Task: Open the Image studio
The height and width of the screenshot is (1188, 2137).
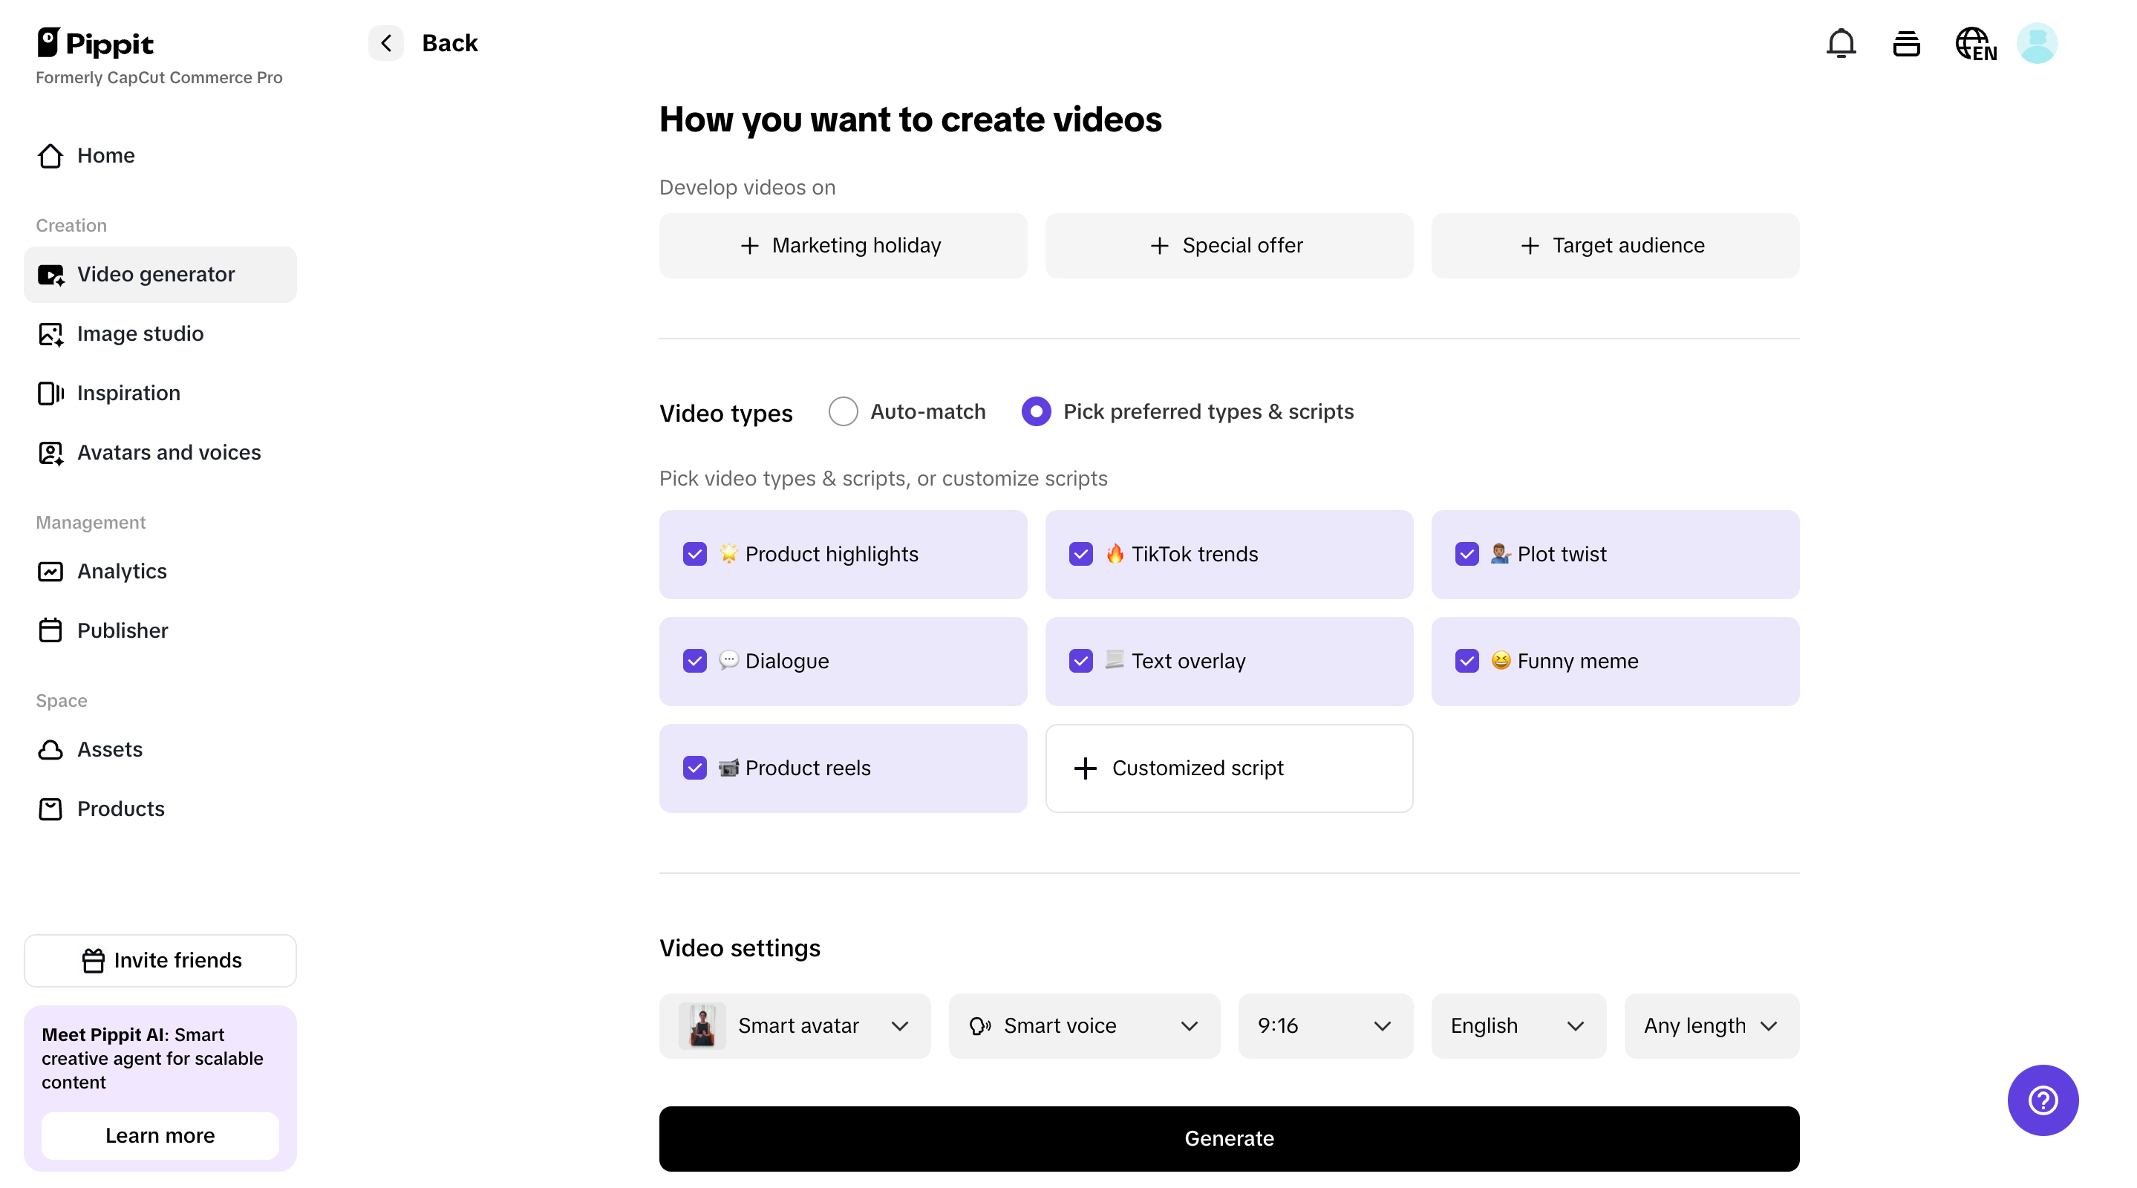Action: coord(140,333)
